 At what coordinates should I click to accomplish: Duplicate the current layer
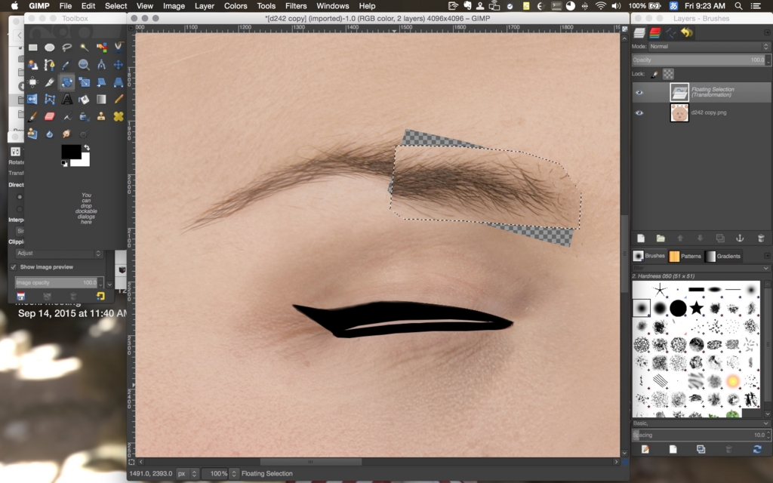[720, 238]
